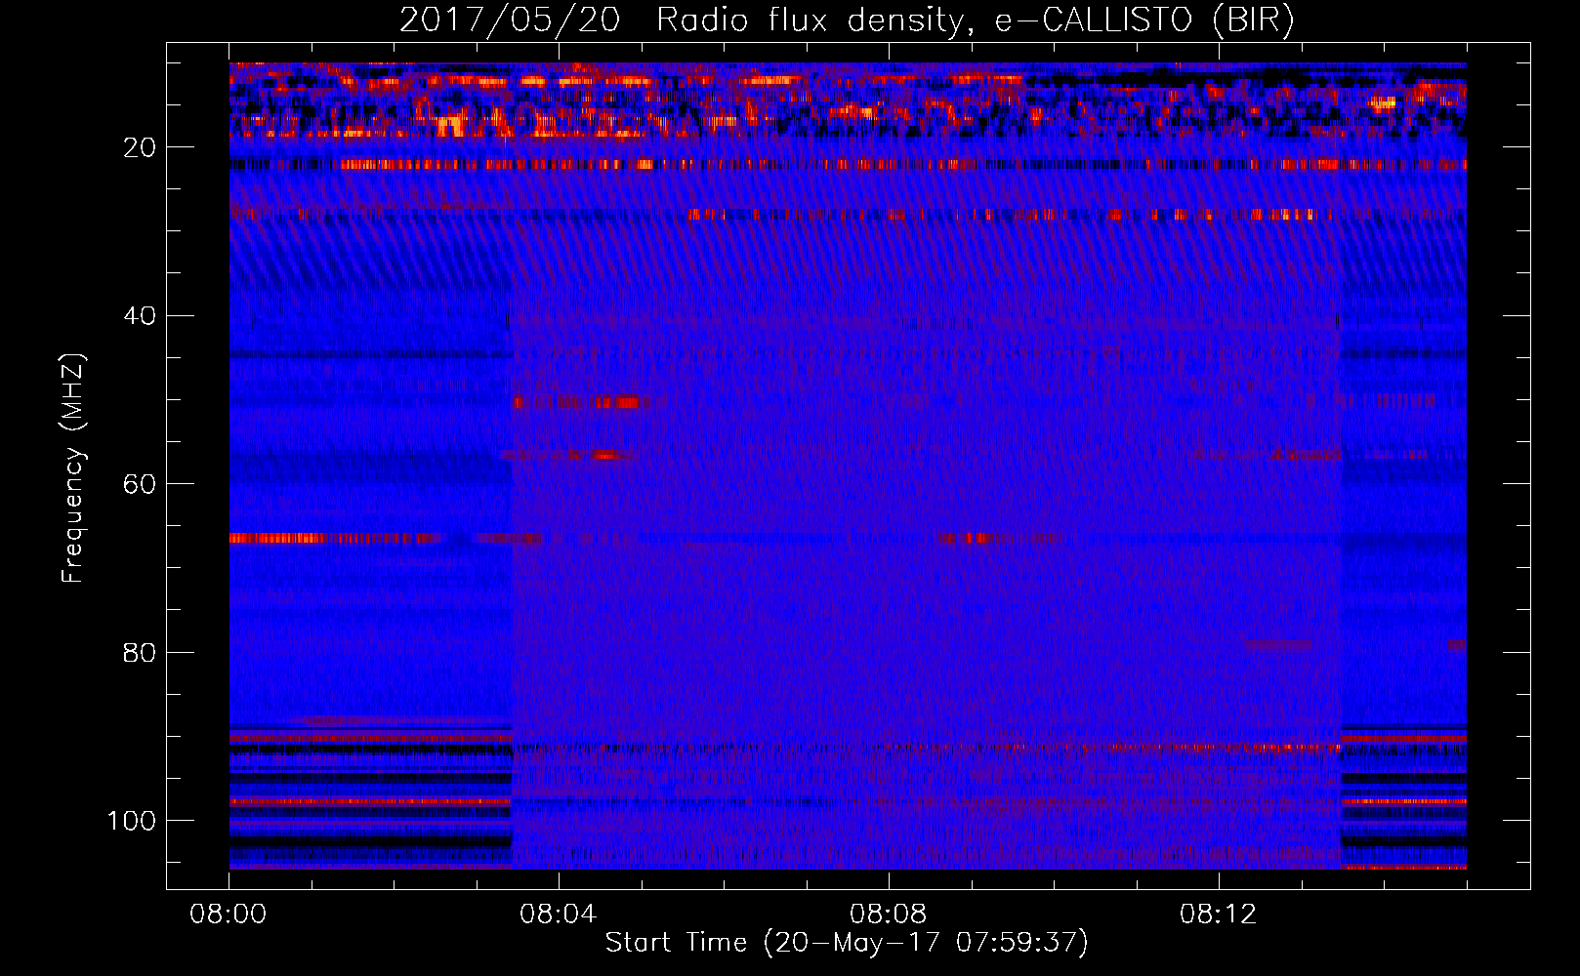Click the 08:04 time tick label
The height and width of the screenshot is (976, 1580).
pyautogui.click(x=559, y=915)
